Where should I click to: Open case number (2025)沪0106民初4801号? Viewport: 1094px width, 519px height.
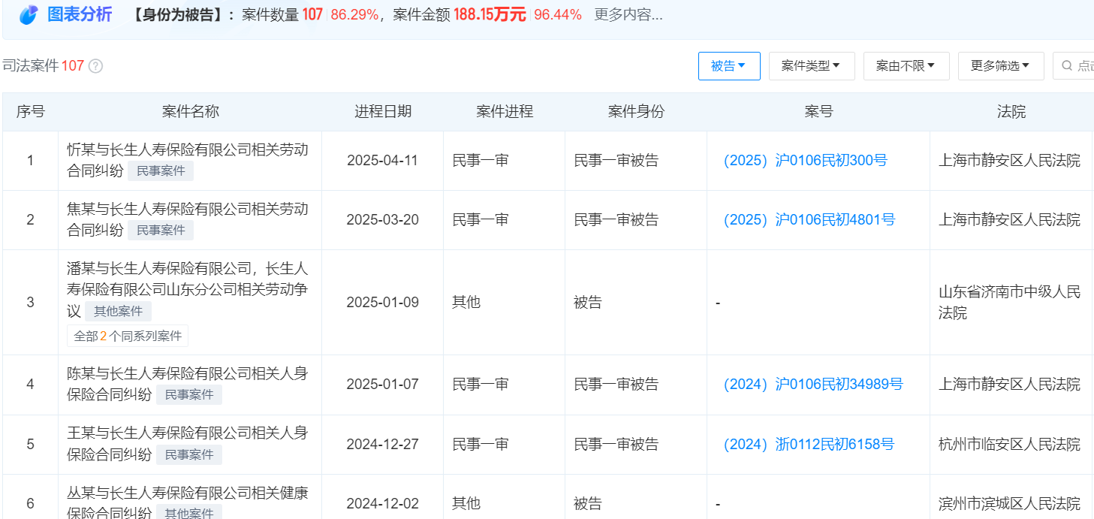[809, 220]
